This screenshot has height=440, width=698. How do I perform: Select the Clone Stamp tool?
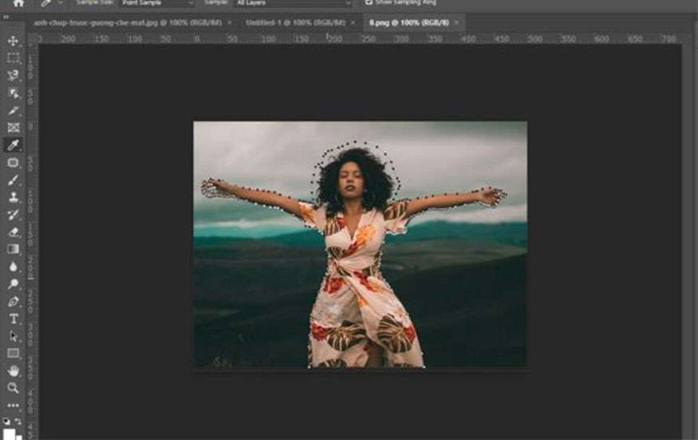point(13,197)
